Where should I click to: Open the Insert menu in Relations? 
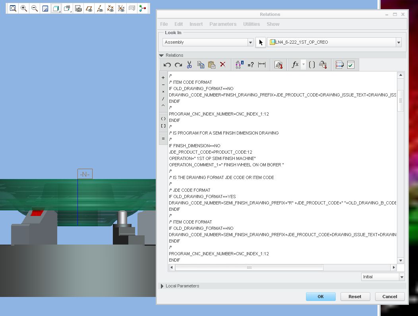pos(196,24)
